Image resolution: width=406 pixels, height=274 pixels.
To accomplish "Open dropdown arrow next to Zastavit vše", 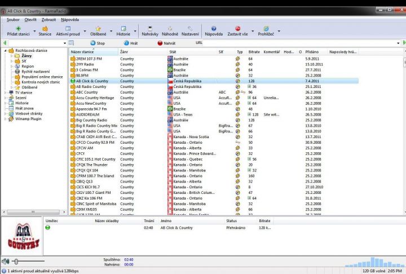I will click(253, 31).
